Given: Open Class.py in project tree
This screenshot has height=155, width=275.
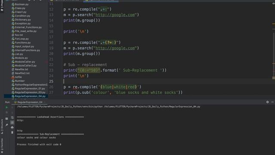Looking at the screenshot, I should (20, 8).
